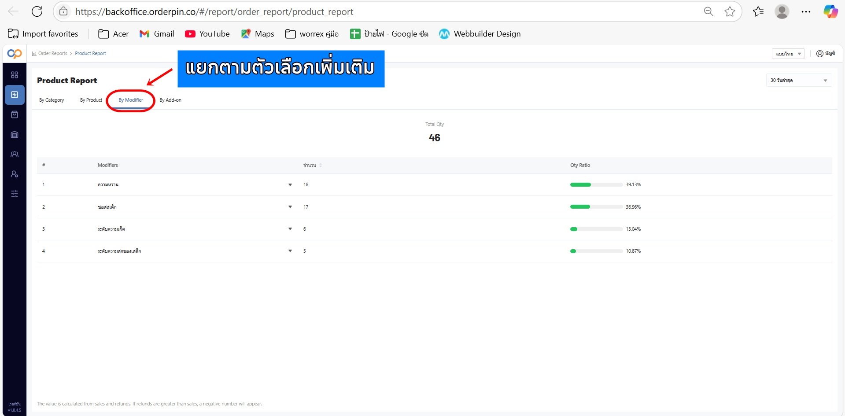The height and width of the screenshot is (416, 845).
Task: Open the sliders settings icon in the sidebar
Action: pyautogui.click(x=15, y=194)
